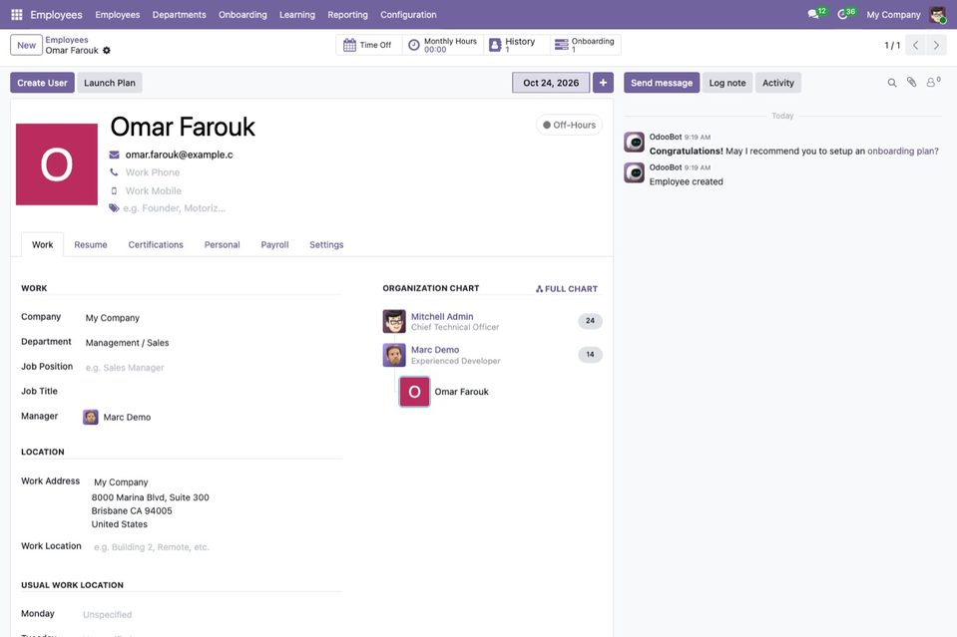Image resolution: width=957 pixels, height=637 pixels.
Task: Click the Log note button
Action: [x=726, y=83]
